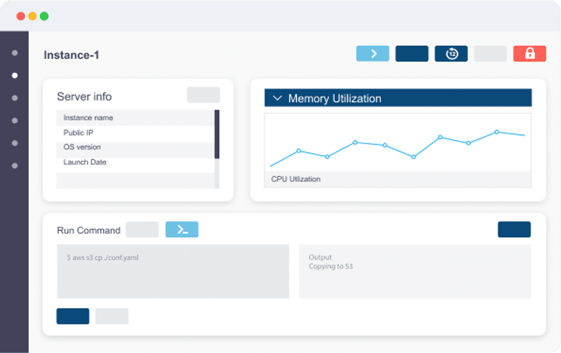The height and width of the screenshot is (353, 561).
Task: Click the green window control dot
Action: click(44, 16)
